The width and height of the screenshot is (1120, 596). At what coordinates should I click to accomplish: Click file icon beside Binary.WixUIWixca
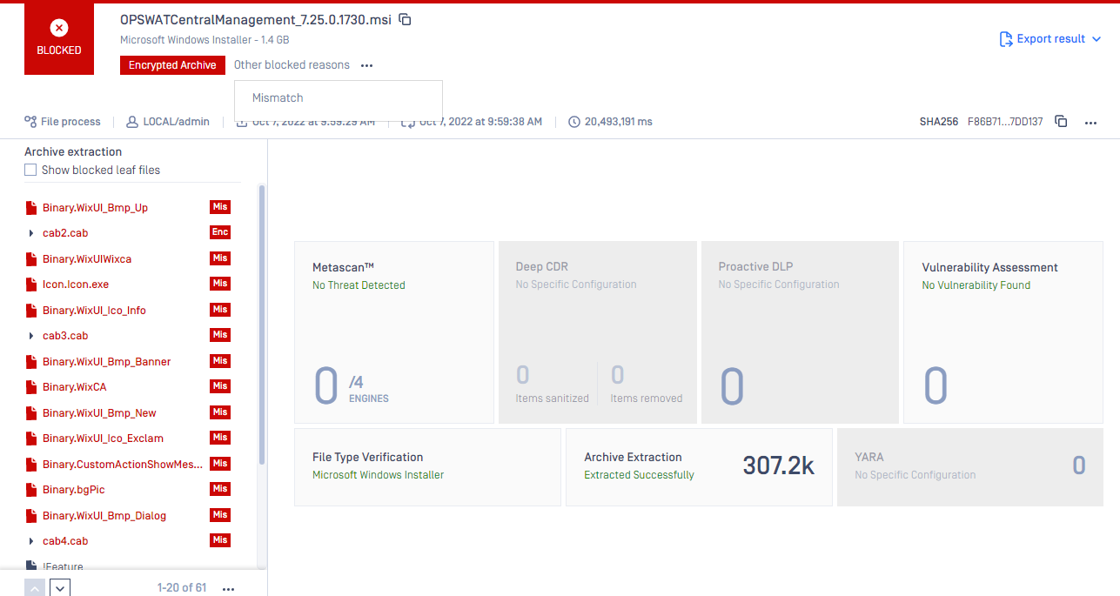tap(31, 259)
